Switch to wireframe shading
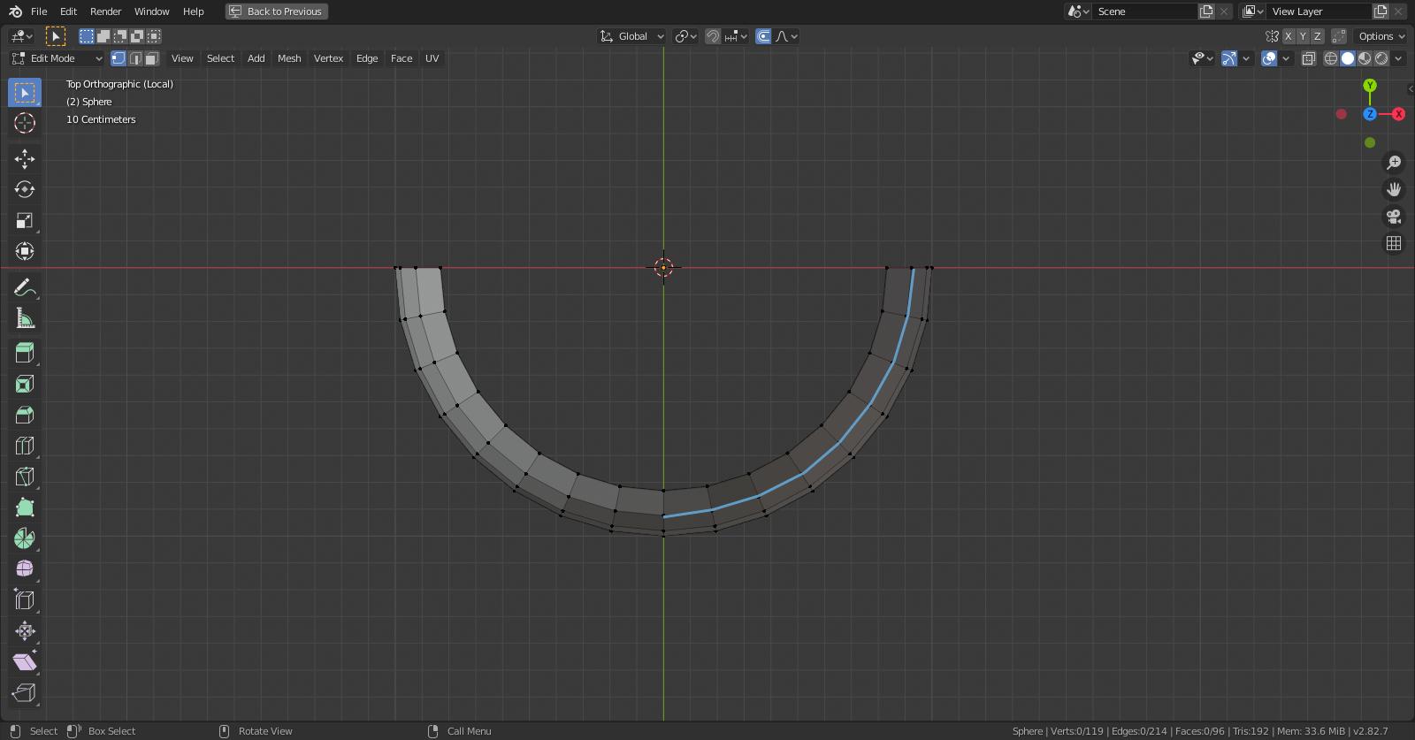Viewport: 1415px width, 740px height. coord(1331,58)
